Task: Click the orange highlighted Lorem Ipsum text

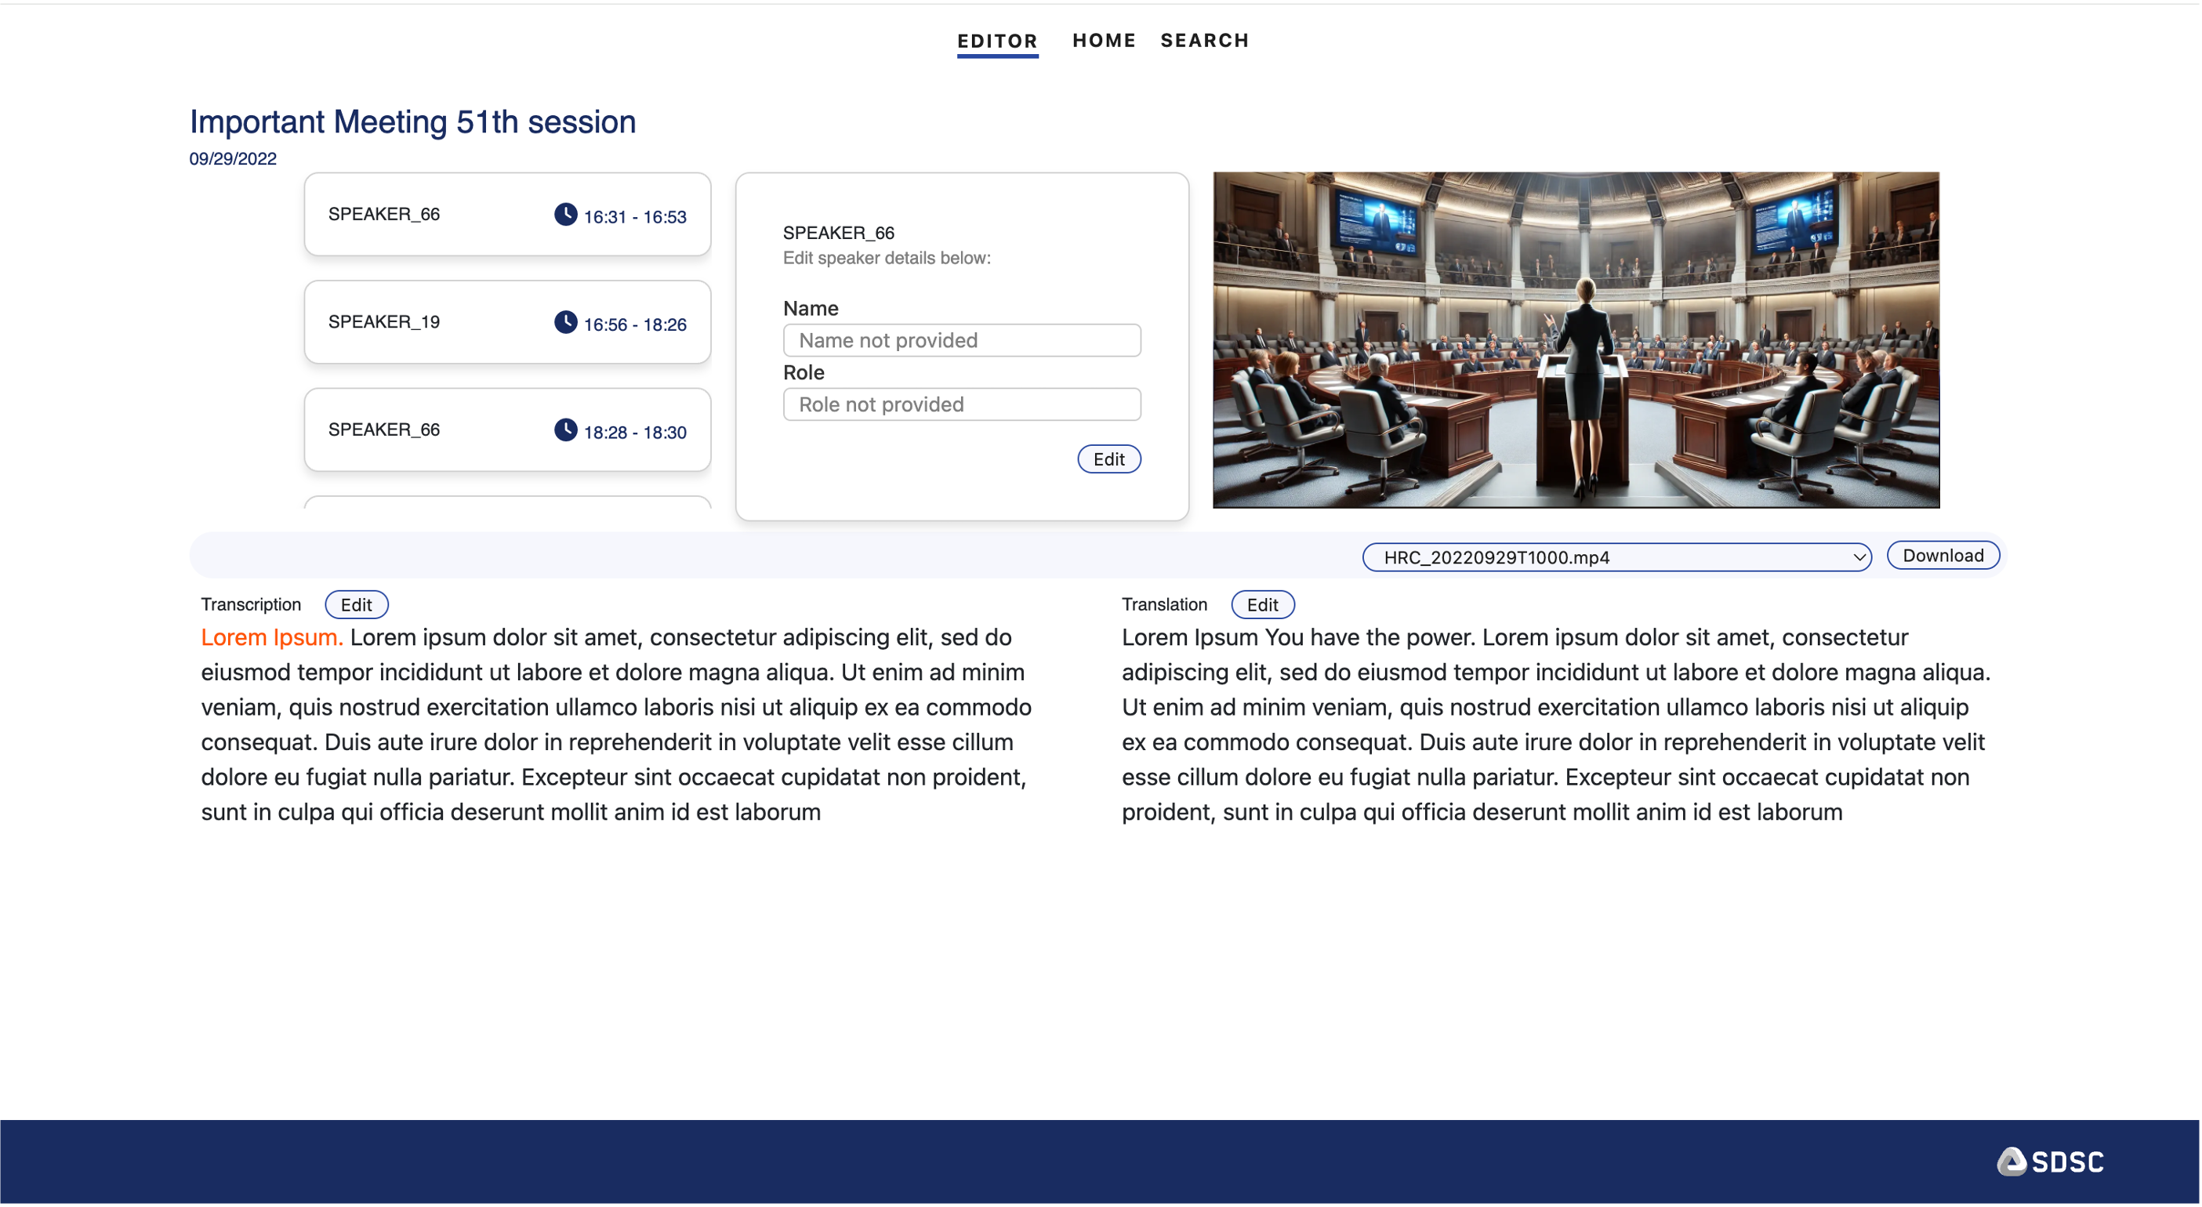Action: coord(271,637)
